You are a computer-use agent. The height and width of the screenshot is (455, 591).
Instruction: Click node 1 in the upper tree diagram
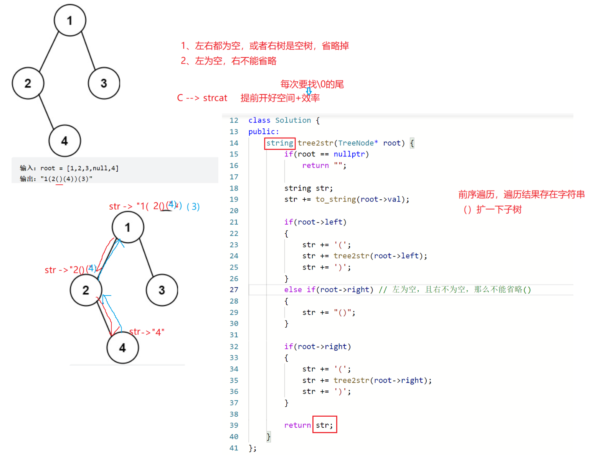click(70, 20)
